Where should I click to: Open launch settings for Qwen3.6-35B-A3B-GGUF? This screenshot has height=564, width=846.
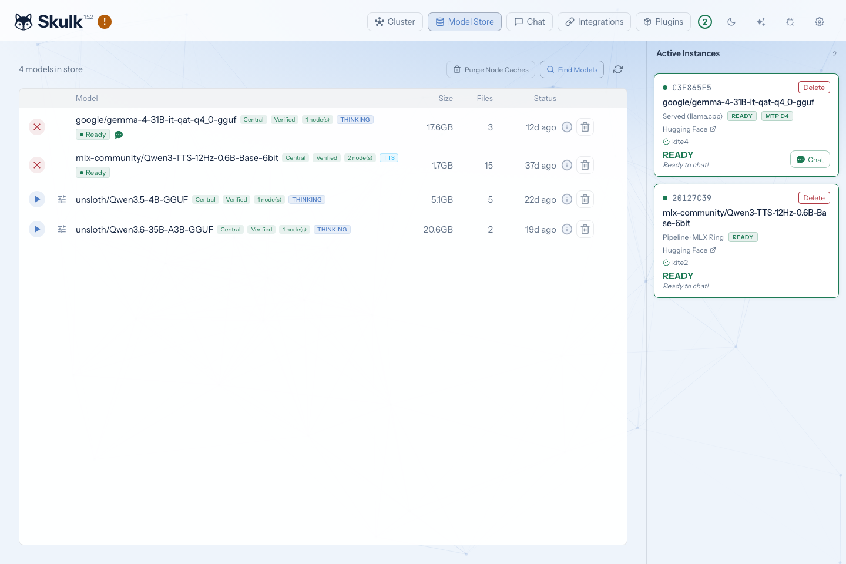(x=62, y=229)
